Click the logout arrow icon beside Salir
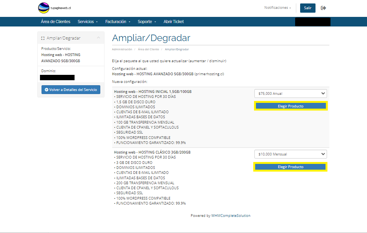The image size is (367, 233). coord(323,8)
